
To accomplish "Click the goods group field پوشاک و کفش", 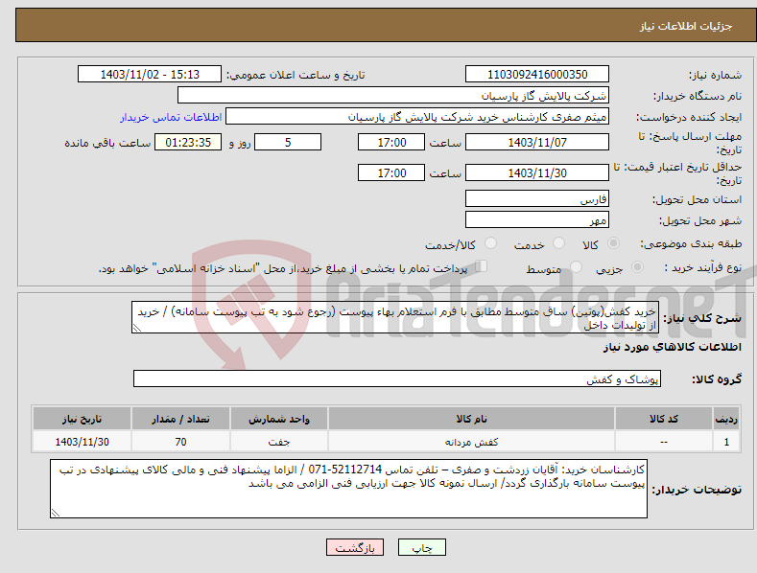I will [x=397, y=378].
